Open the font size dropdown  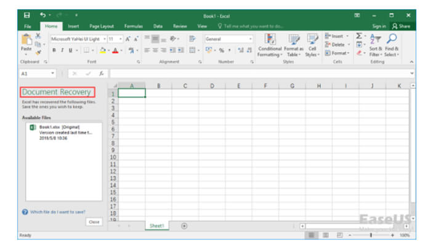[121, 39]
